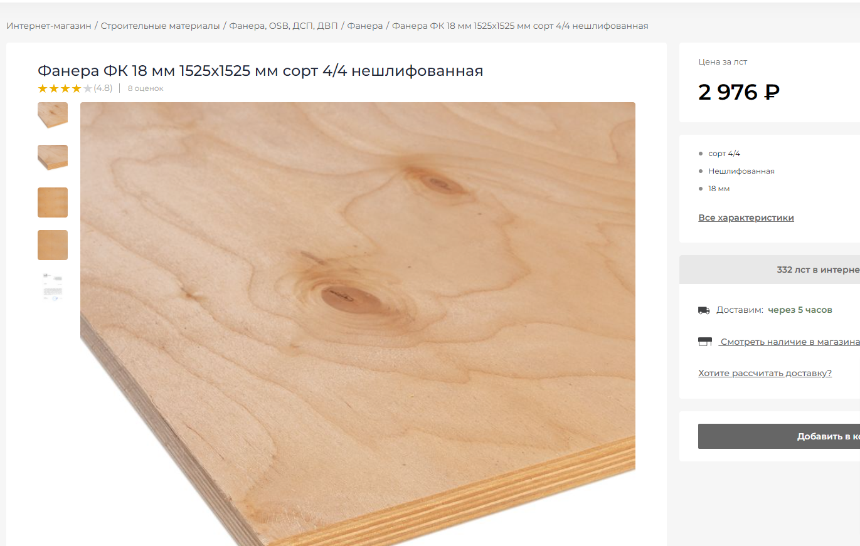The width and height of the screenshot is (860, 546).
Task: Show fourth plywood thumbnail image
Action: (x=53, y=245)
